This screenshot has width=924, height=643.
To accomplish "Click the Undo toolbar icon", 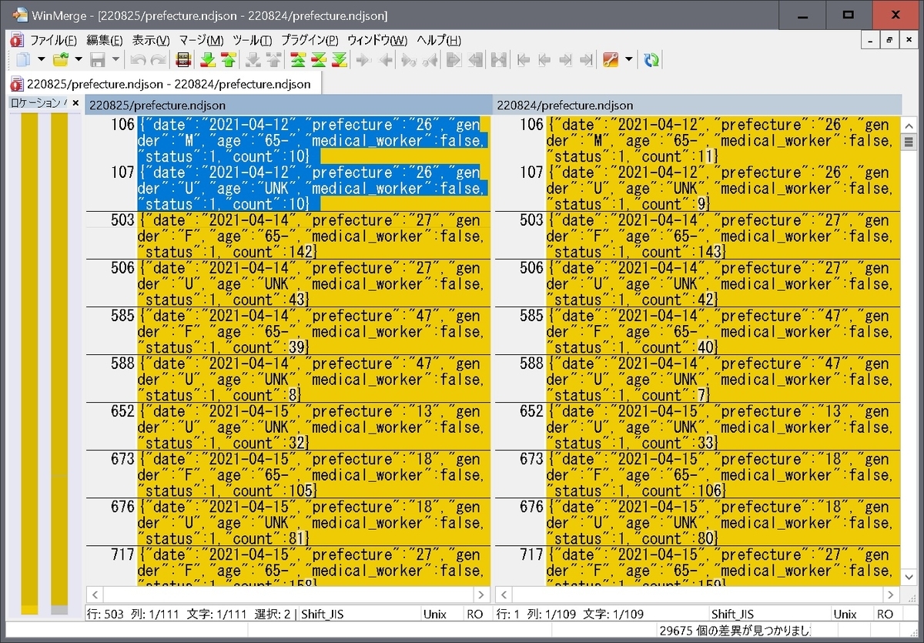I will (137, 59).
